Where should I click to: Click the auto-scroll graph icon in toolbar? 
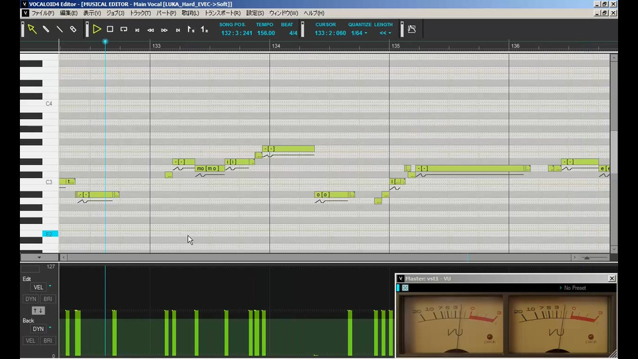click(412, 29)
